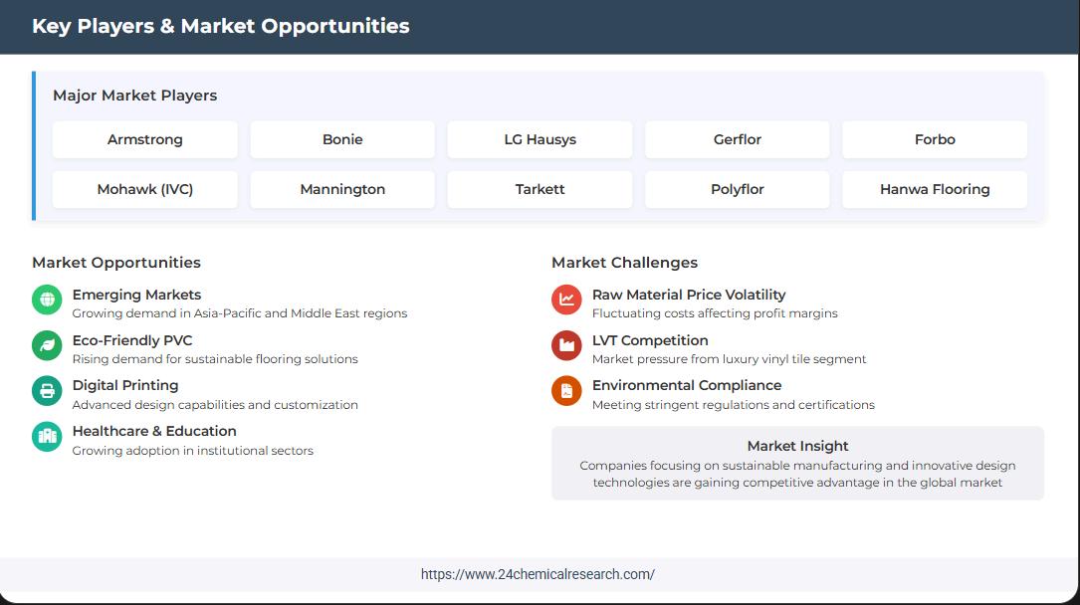Click the Key Players & Market Opportunities heading
The width and height of the screenshot is (1080, 605).
(221, 27)
